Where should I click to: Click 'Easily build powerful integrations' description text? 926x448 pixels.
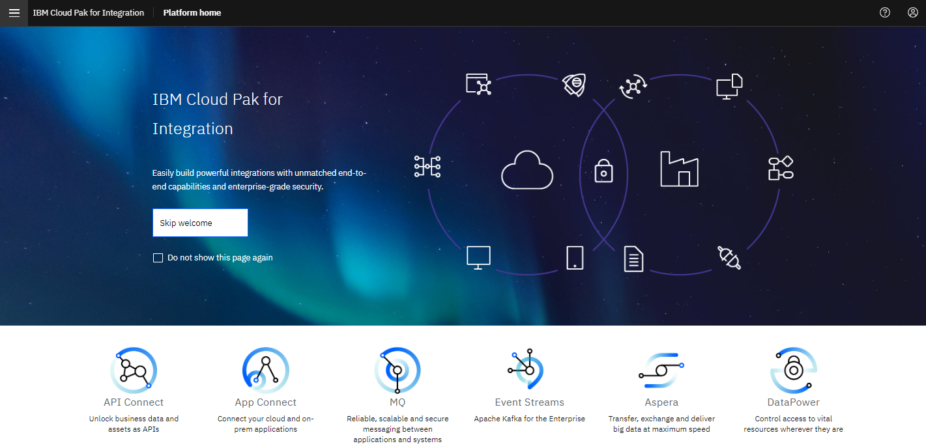259,180
